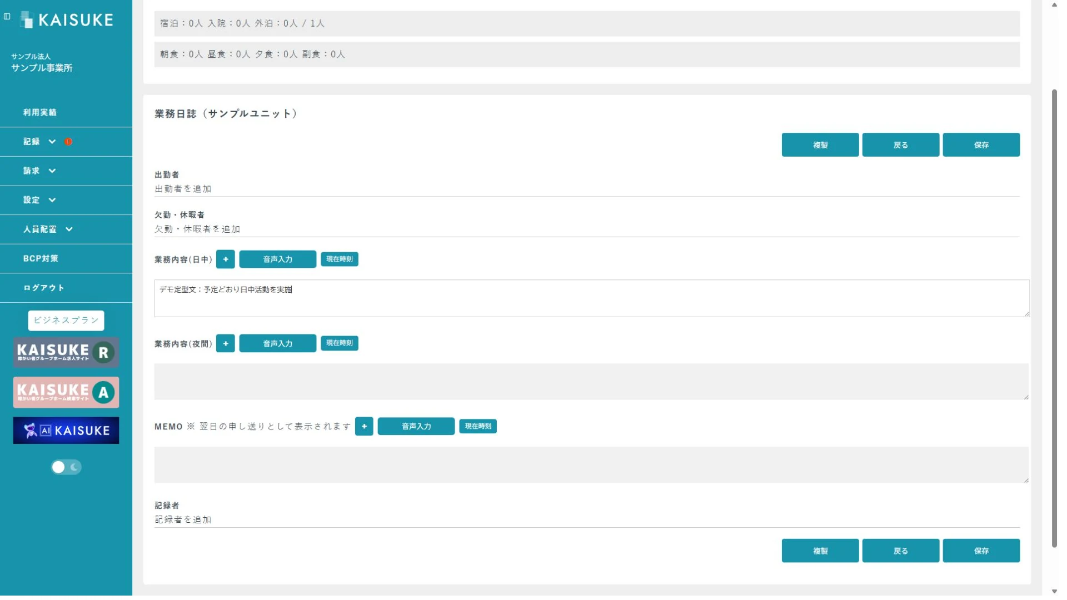Start 音声入力 for 業務内容(夜間)
This screenshot has width=1067, height=600.
tap(278, 343)
